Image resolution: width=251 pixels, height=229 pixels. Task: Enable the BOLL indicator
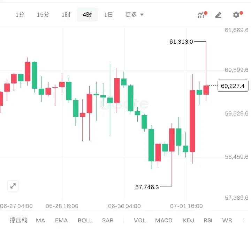[85, 221]
